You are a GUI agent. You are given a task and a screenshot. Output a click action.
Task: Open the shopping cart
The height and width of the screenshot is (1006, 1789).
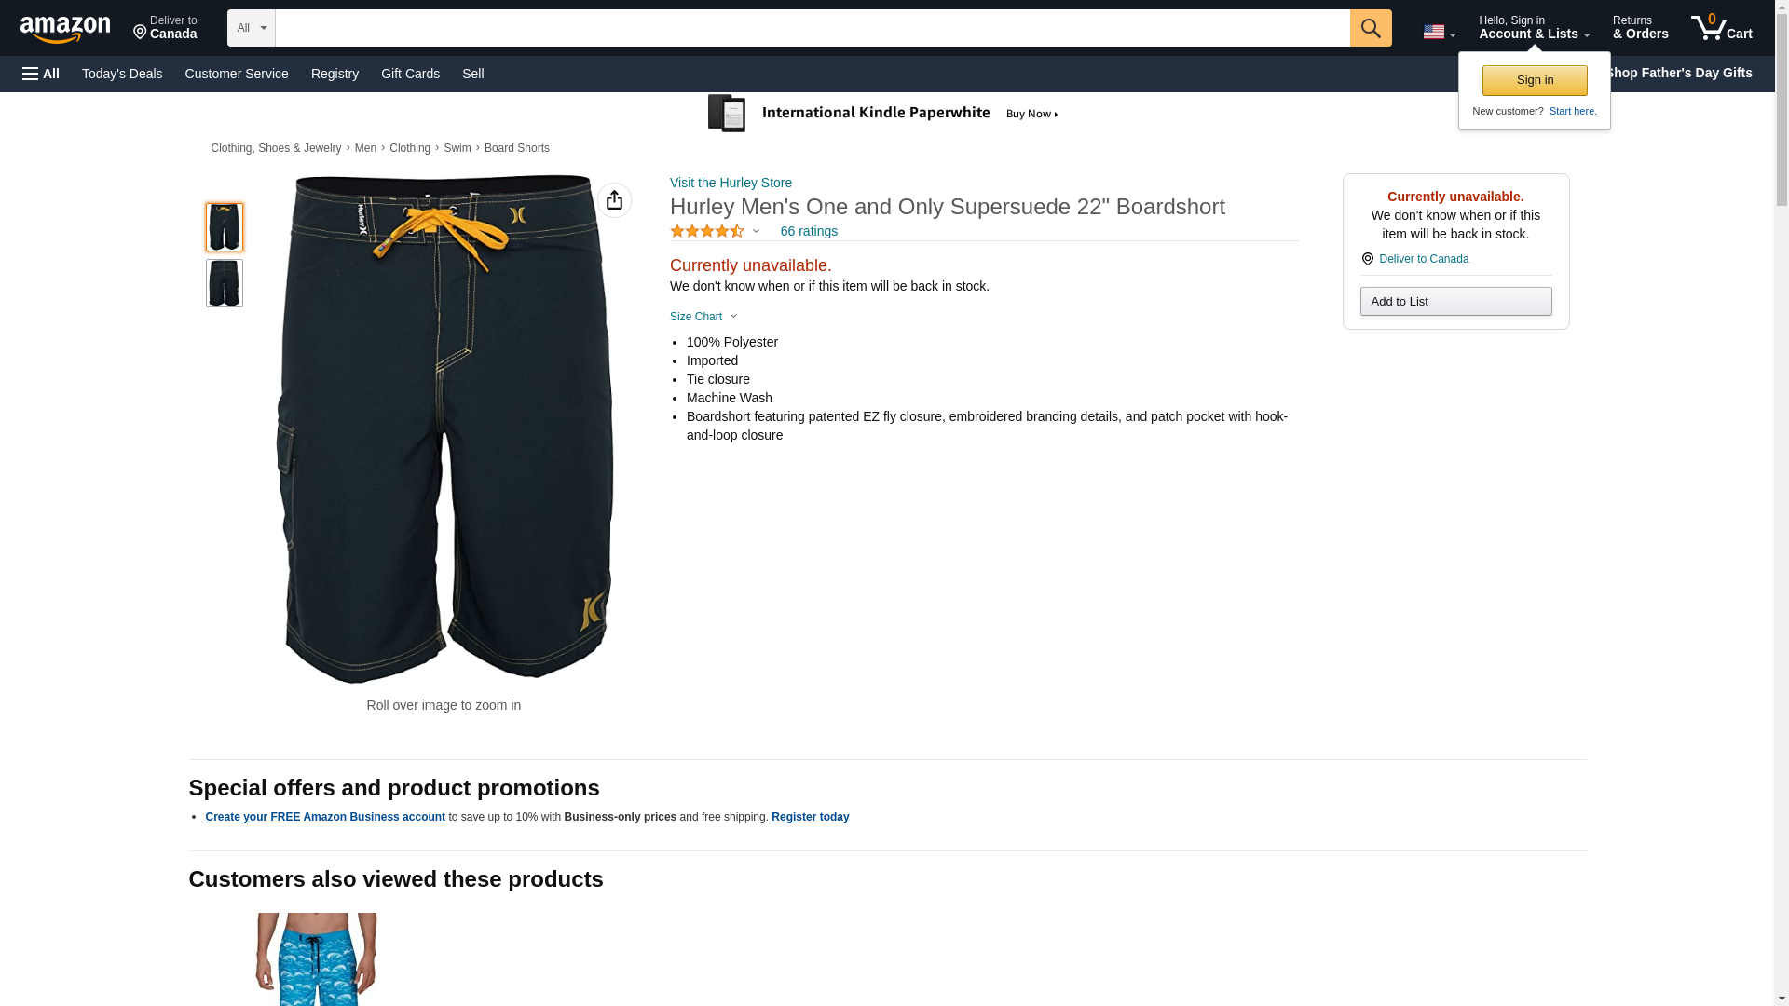click(x=1721, y=27)
